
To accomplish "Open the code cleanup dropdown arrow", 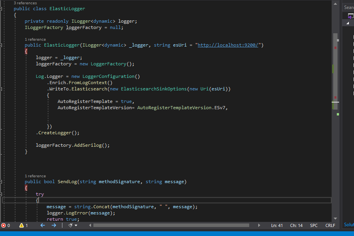I will click(x=76, y=225).
